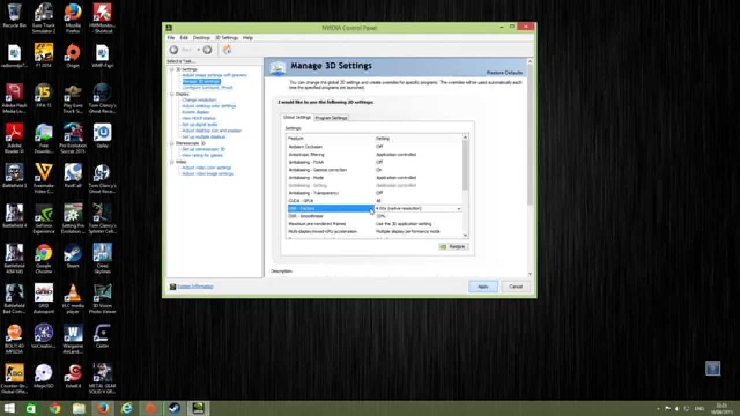Screen dimensions: 740x416
Task: Select Maximum pre-rendered frames row
Action: click(x=375, y=224)
